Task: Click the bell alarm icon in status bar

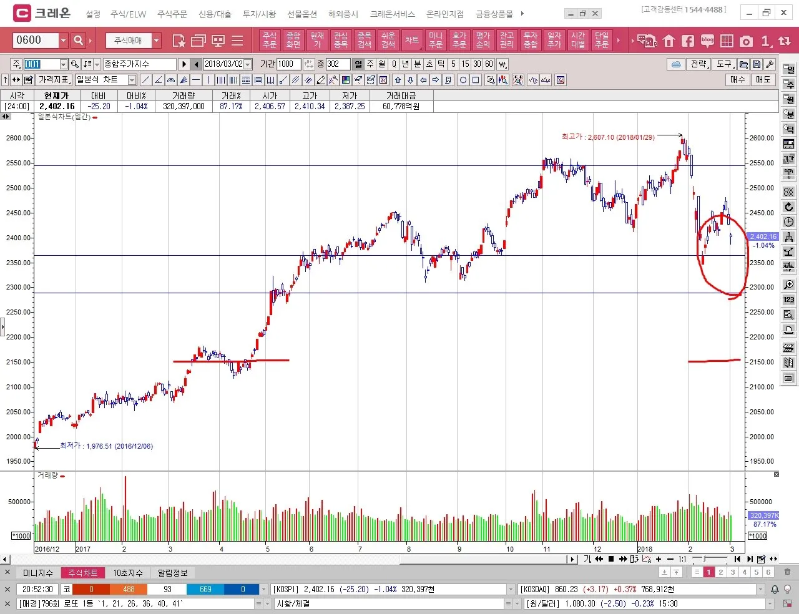Action: pos(775,589)
